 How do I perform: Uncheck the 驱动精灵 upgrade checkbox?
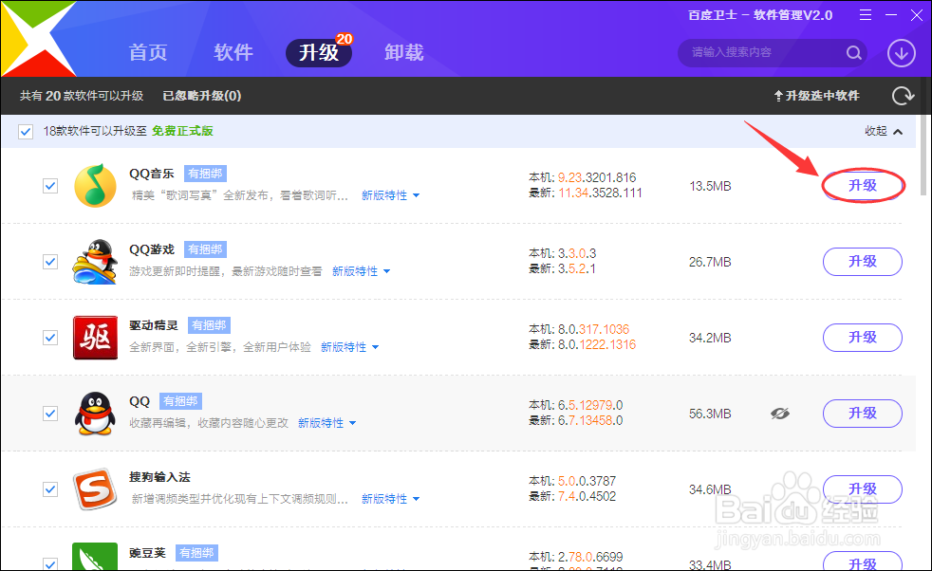(50, 338)
